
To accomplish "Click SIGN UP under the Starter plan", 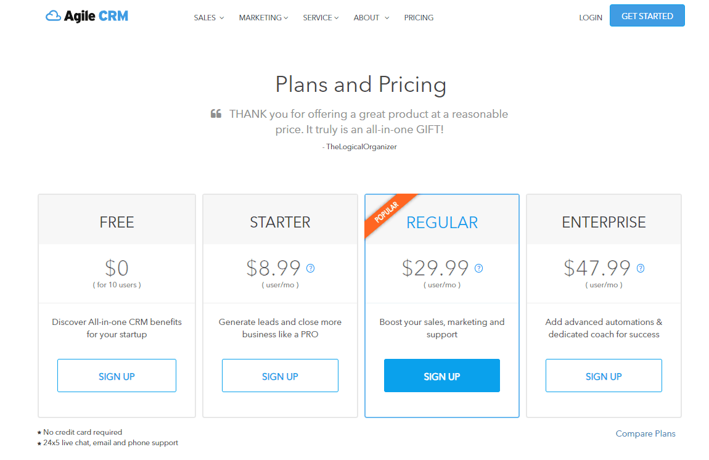I will pyautogui.click(x=280, y=376).
